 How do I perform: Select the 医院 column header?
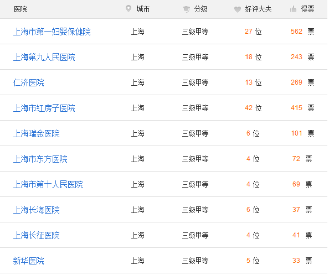tap(20, 9)
